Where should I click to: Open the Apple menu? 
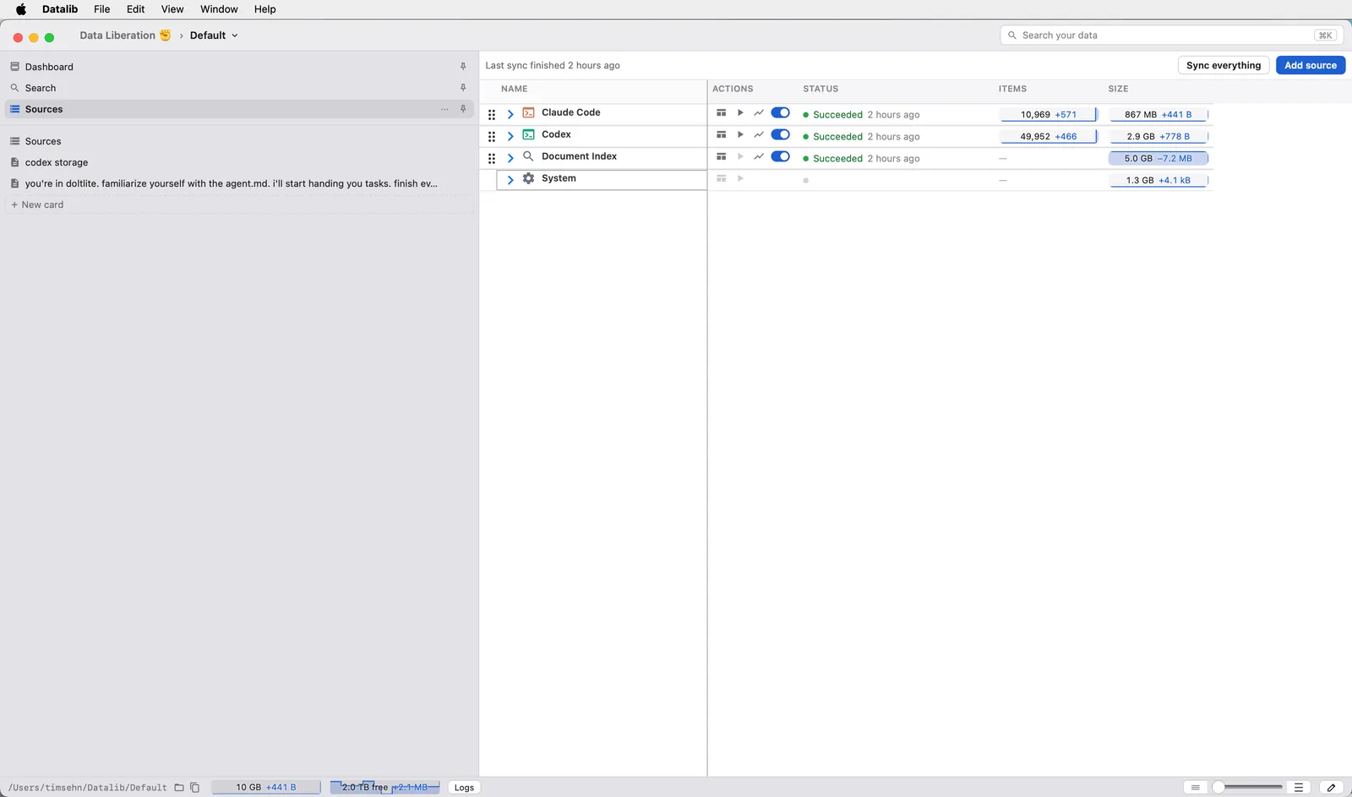coord(21,9)
